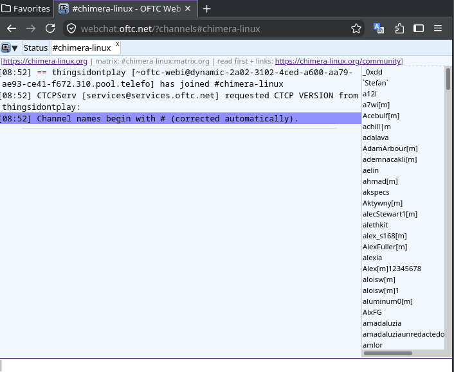454x372 pixels.
Task: Close the #chimera-linux channel tab
Action: point(117,44)
